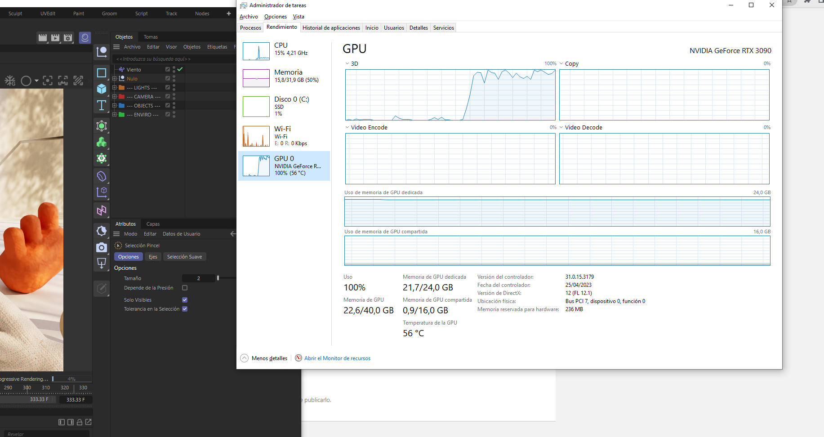This screenshot has width=824, height=437.
Task: Open the Video Encode graph dropdown
Action: (x=347, y=127)
